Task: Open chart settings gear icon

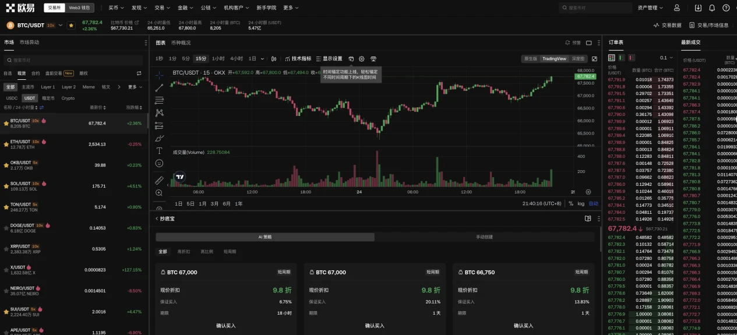Action: 361,59
